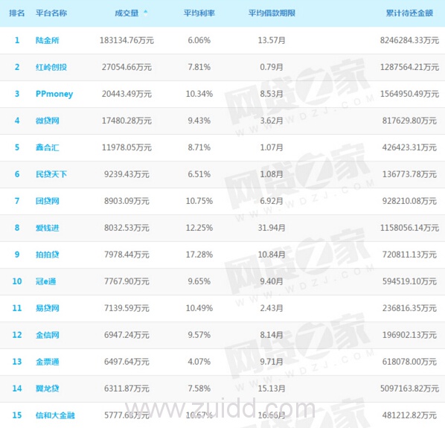Open the 翼龙贷 platform link

tap(48, 389)
